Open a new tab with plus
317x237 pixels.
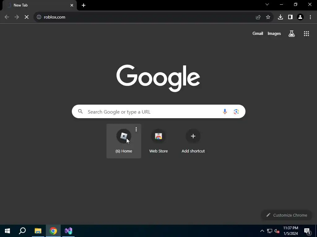[x=84, y=5]
